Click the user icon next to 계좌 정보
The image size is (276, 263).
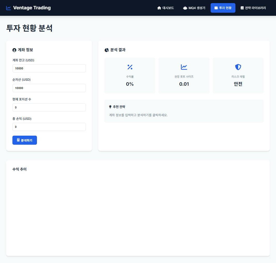point(14,50)
